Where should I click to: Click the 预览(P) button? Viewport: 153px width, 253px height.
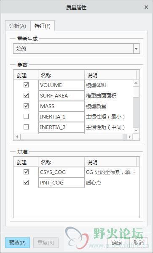click(17, 242)
